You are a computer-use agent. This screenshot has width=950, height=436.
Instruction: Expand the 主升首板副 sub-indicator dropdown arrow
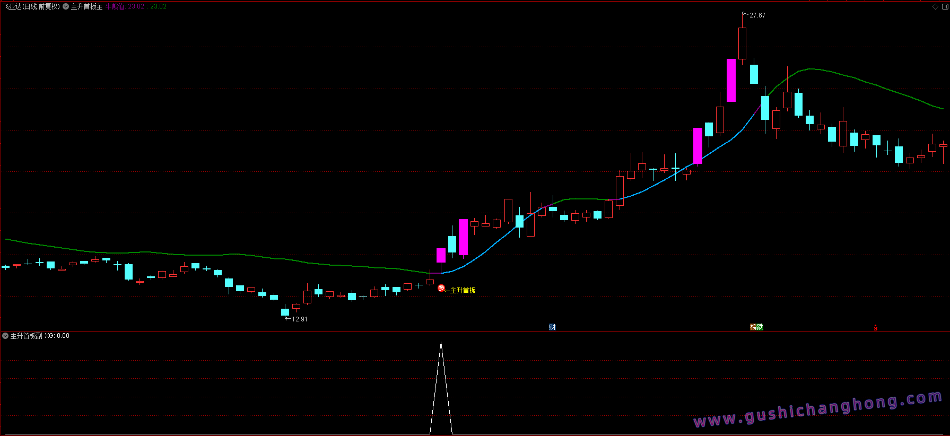point(5,336)
